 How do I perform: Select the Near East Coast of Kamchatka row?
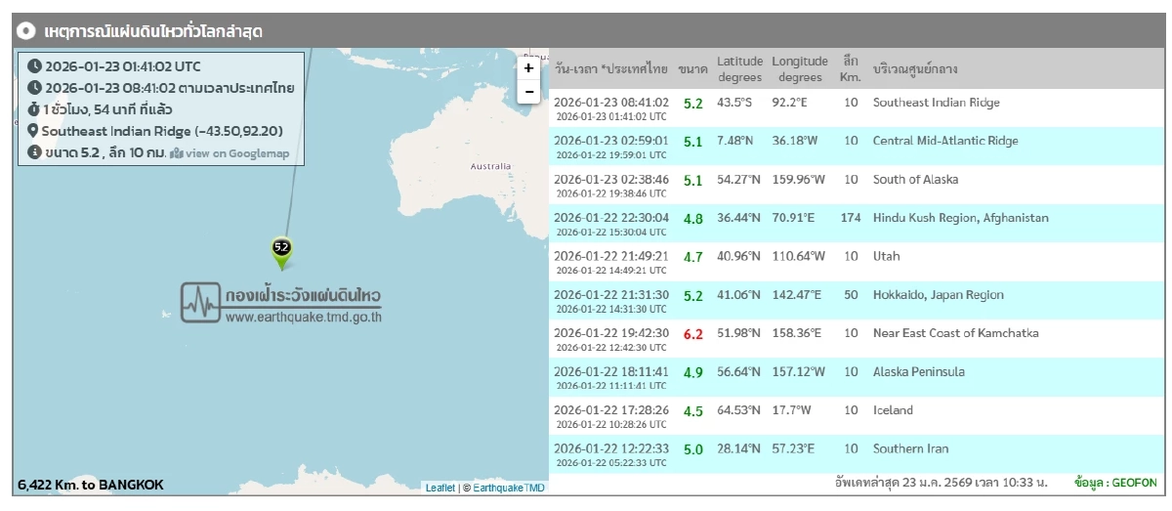point(955,333)
